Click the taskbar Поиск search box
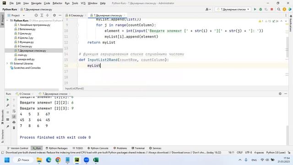 (x=23, y=160)
